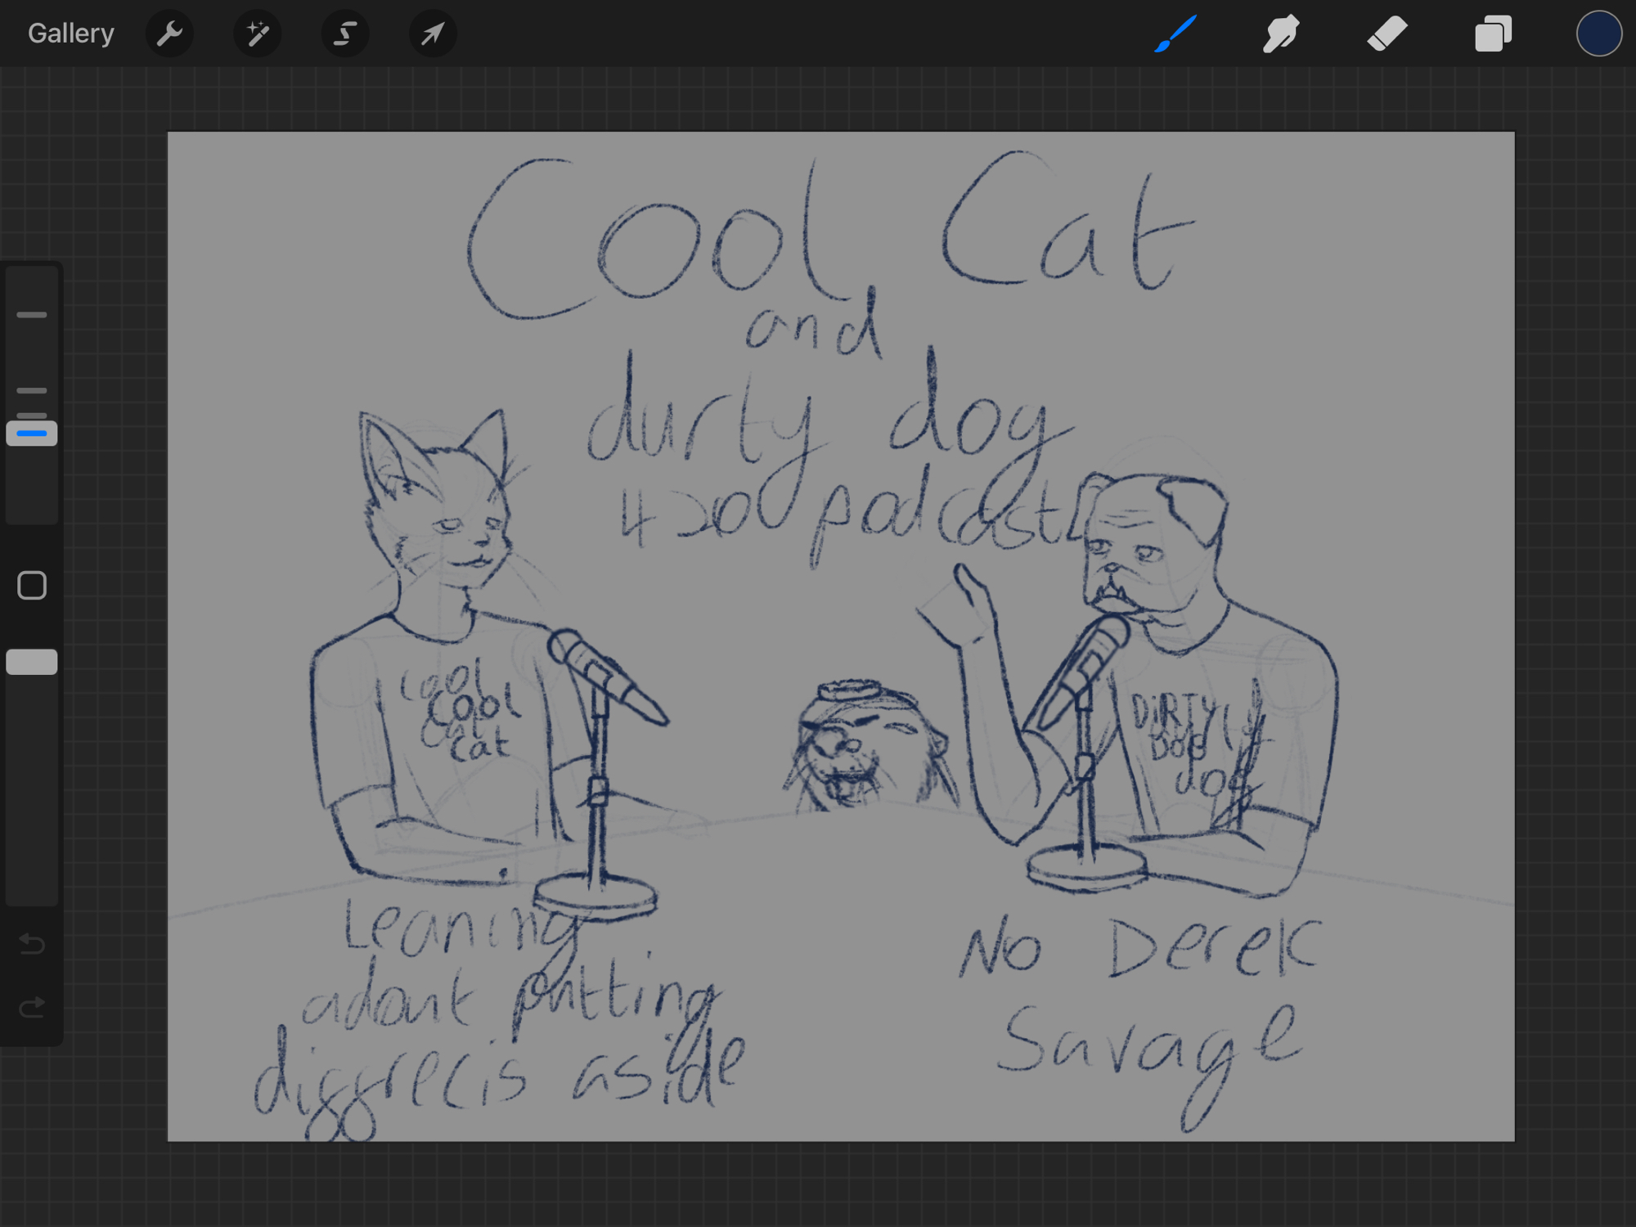Open the Gallery view
The height and width of the screenshot is (1227, 1636).
click(x=71, y=34)
